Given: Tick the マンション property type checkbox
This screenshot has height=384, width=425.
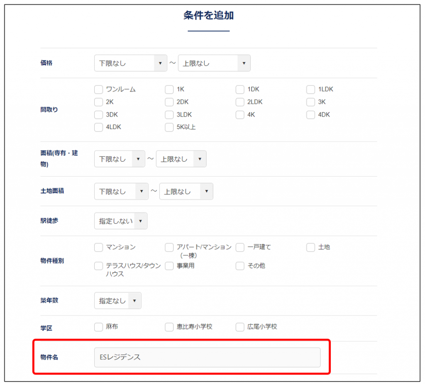Looking at the screenshot, I should point(98,248).
